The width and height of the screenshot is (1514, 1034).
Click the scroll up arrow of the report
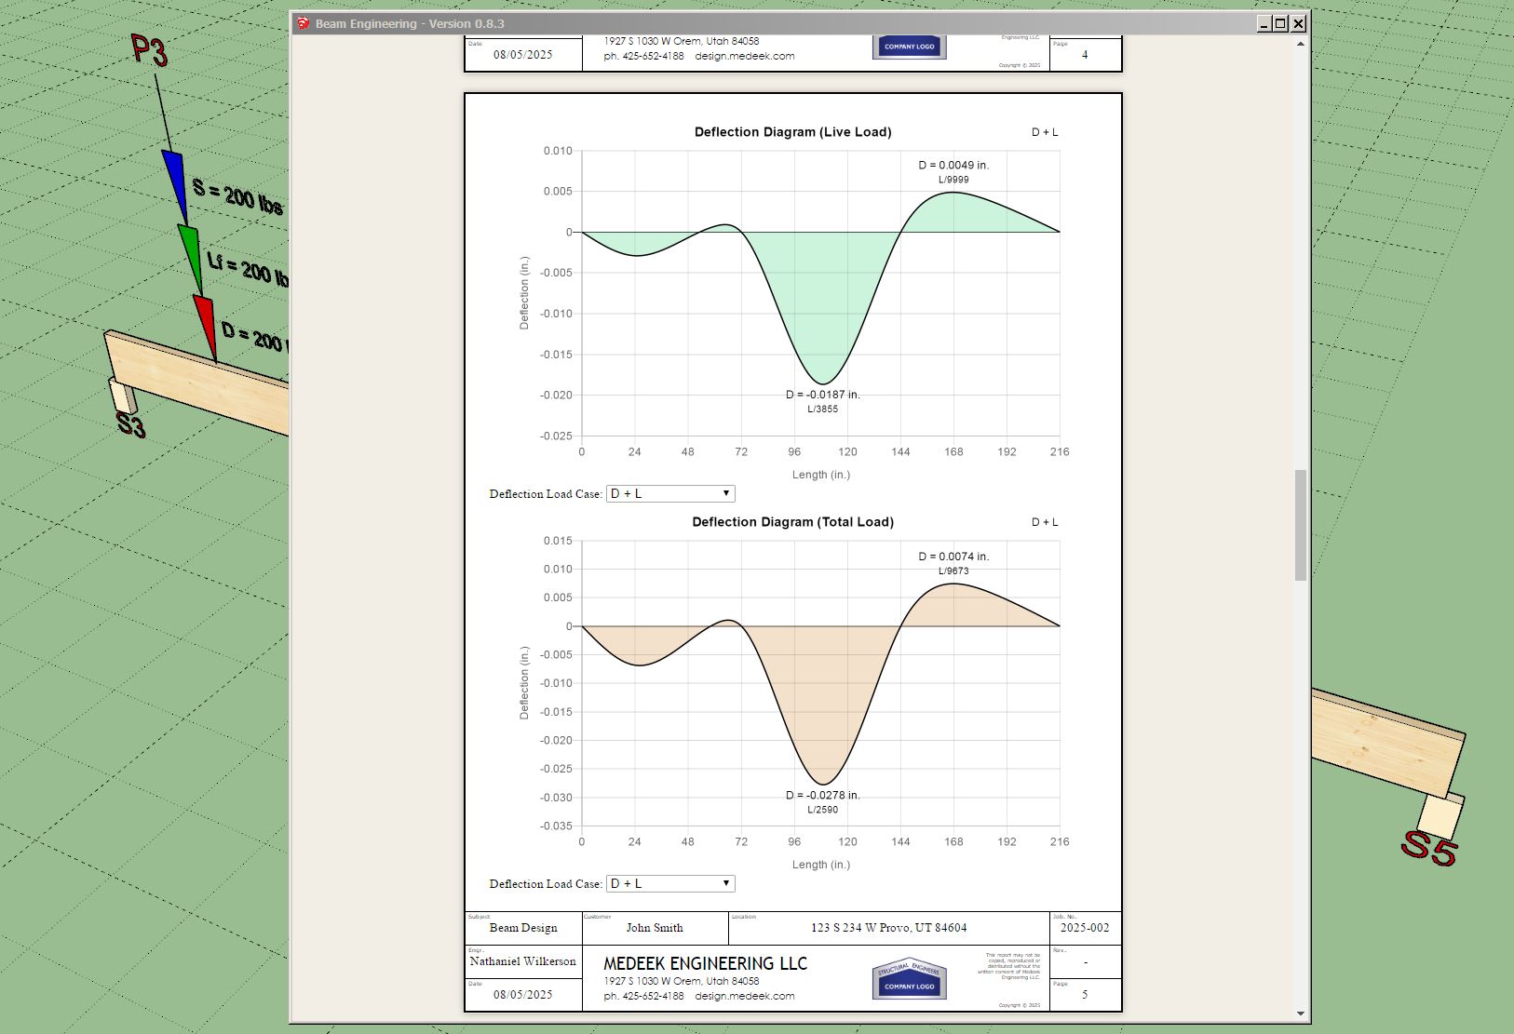(1300, 44)
